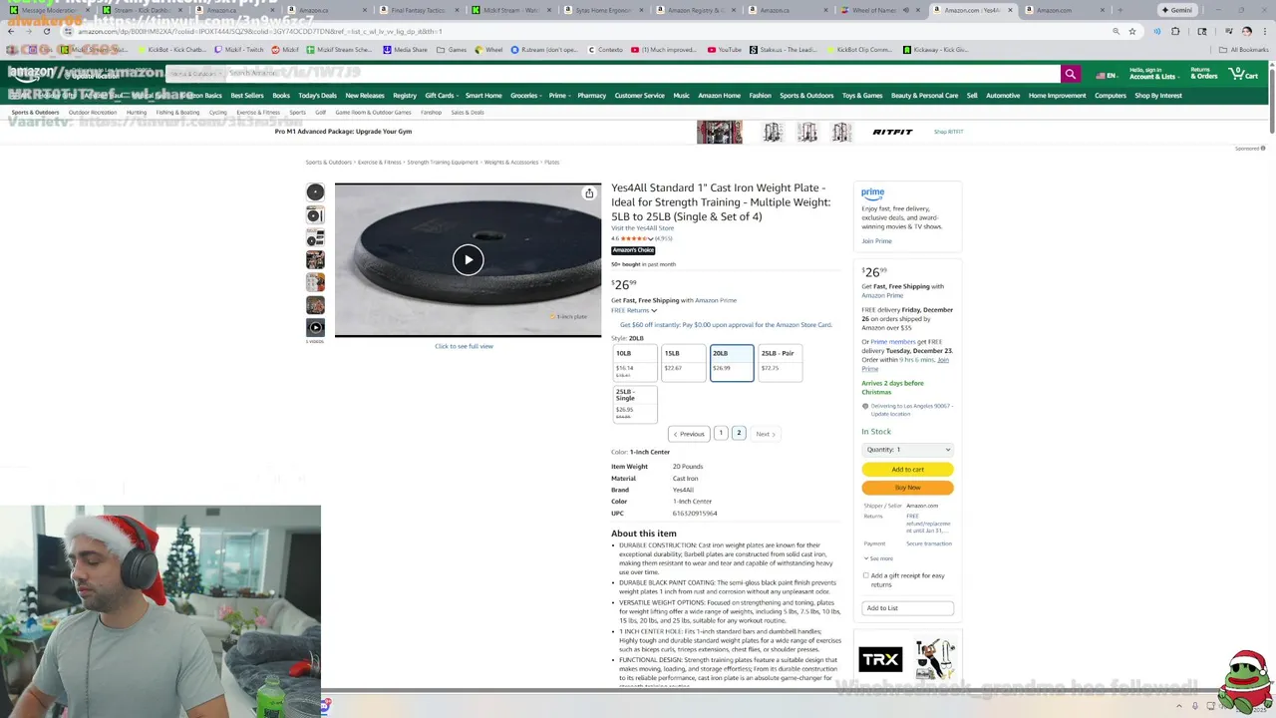The image size is (1276, 718).
Task: Click Buy Now button
Action: coord(907,488)
